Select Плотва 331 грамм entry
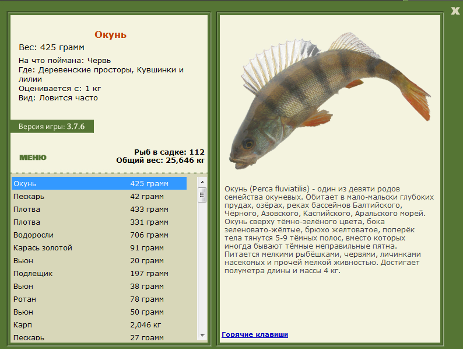 99,222
